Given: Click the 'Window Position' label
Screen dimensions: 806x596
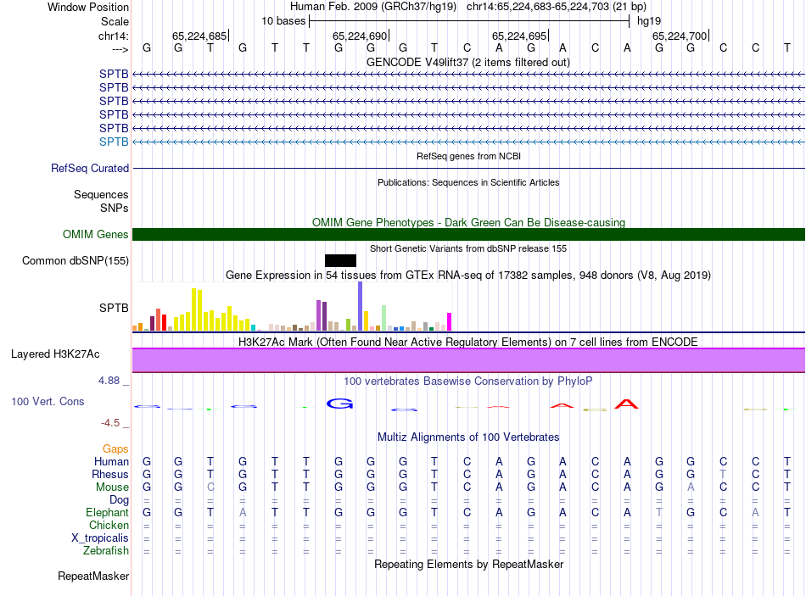Looking at the screenshot, I should tap(88, 7).
